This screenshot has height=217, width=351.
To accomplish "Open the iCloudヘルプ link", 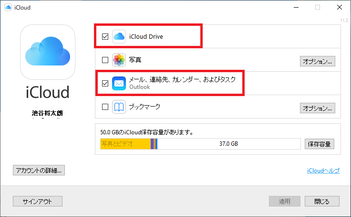I will [323, 171].
